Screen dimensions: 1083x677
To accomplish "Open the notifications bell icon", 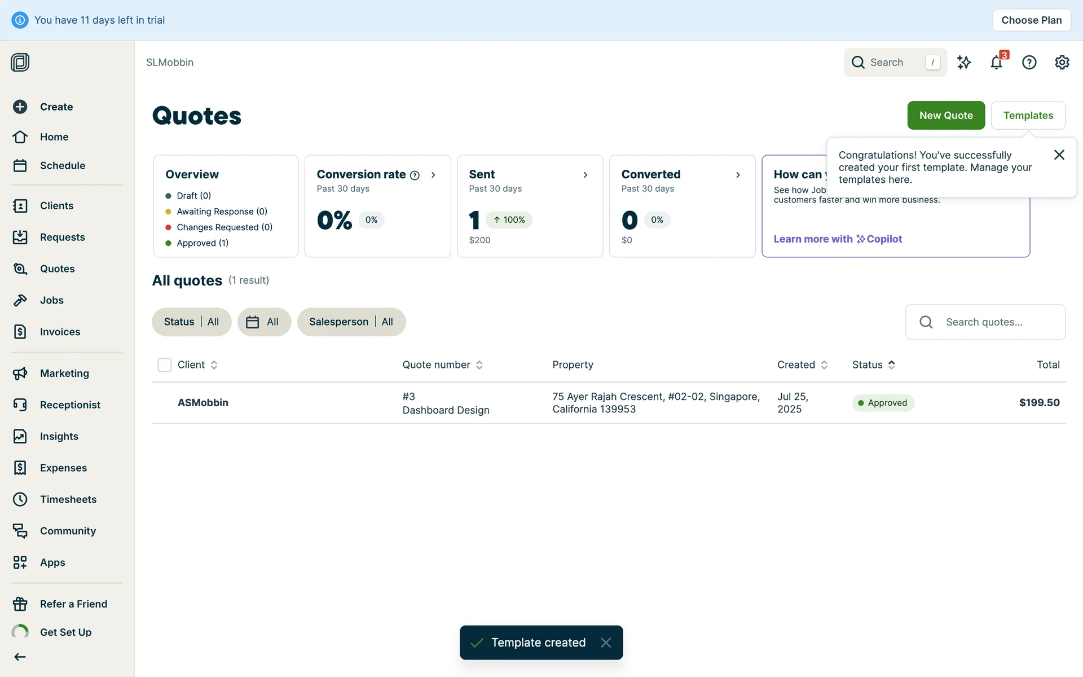I will (x=996, y=63).
